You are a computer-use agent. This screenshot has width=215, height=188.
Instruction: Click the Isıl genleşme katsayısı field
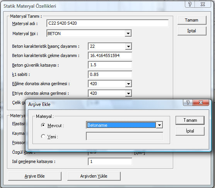point(110,161)
